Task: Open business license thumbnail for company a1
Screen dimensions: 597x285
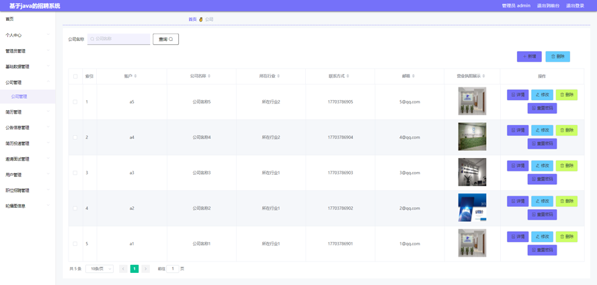Action: [x=472, y=243]
